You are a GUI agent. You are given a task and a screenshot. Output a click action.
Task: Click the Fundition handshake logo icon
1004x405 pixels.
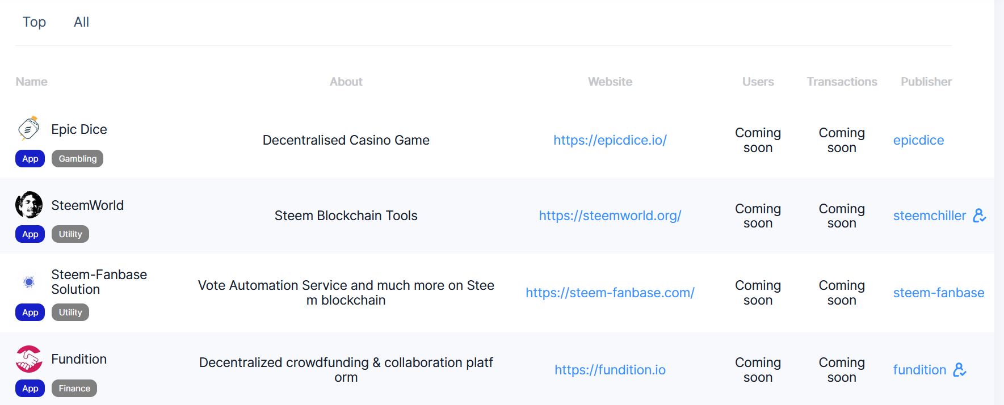coord(29,358)
